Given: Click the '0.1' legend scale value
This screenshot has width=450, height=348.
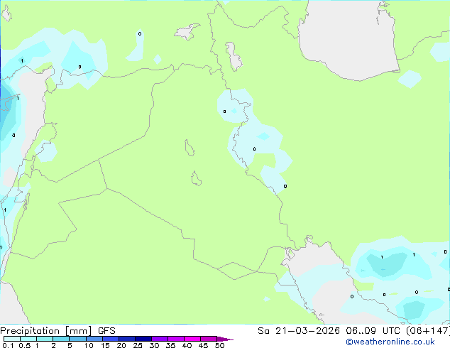Looking at the screenshot, I should 8,345.
